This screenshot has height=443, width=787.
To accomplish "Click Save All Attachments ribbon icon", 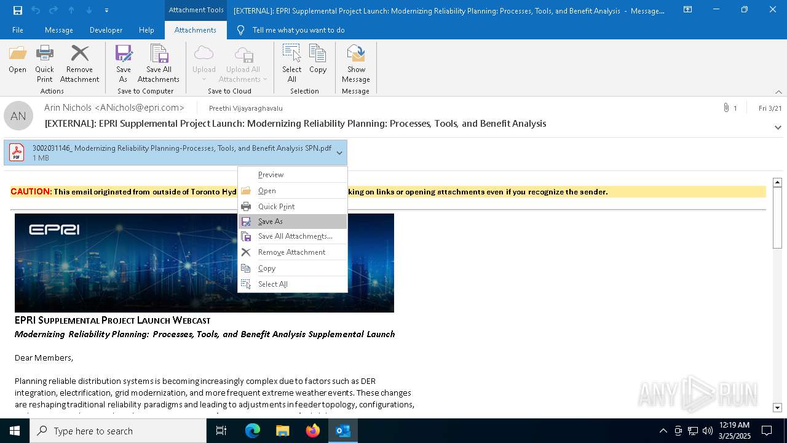I will pyautogui.click(x=159, y=64).
